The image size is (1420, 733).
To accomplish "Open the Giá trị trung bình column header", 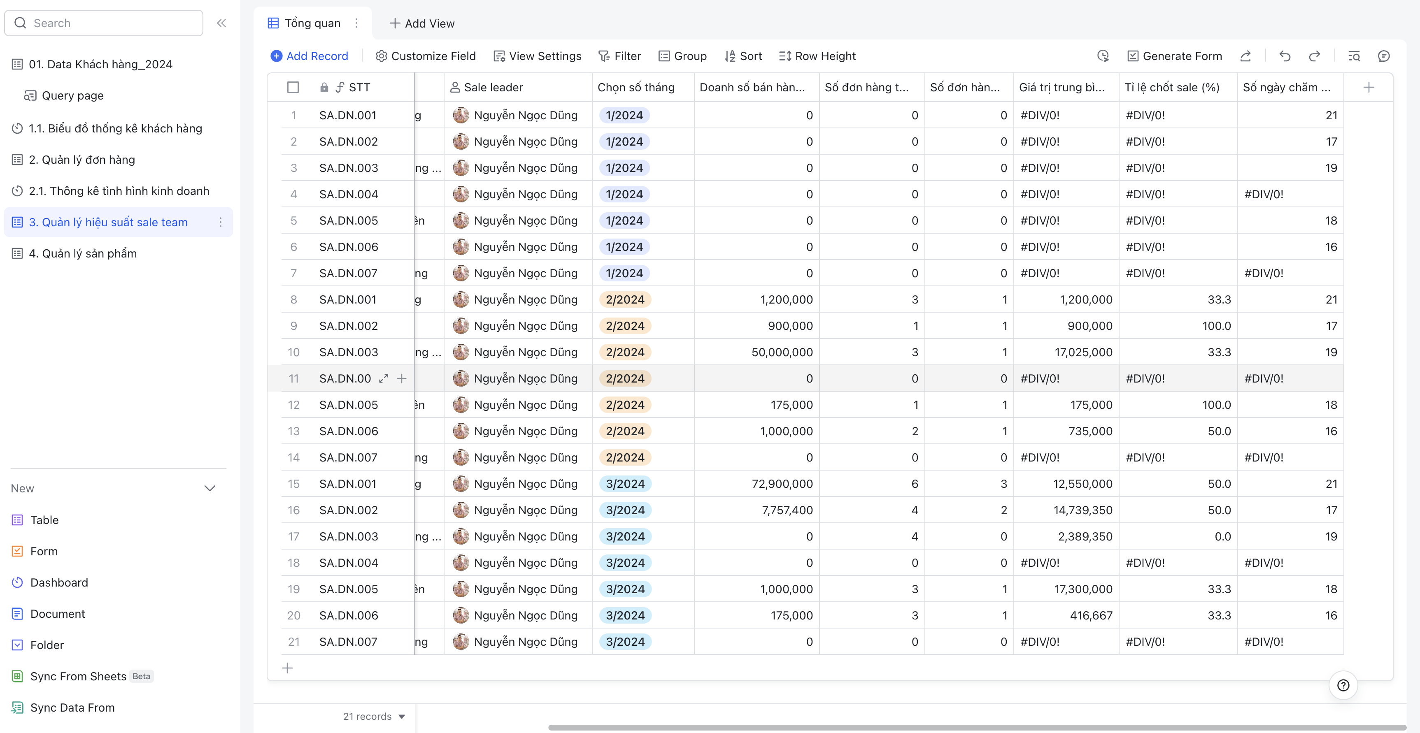I will (1066, 87).
